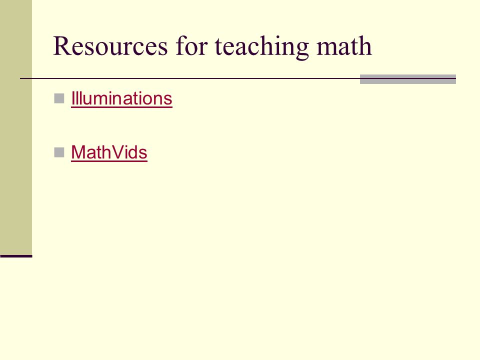Click the empty area right of MathVids
The image size is (480, 360).
pyautogui.click(x=306, y=152)
